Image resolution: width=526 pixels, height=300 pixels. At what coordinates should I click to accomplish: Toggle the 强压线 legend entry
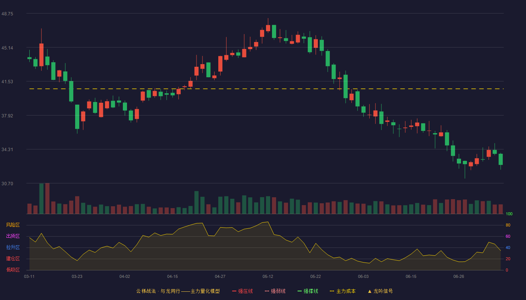tap(242, 291)
